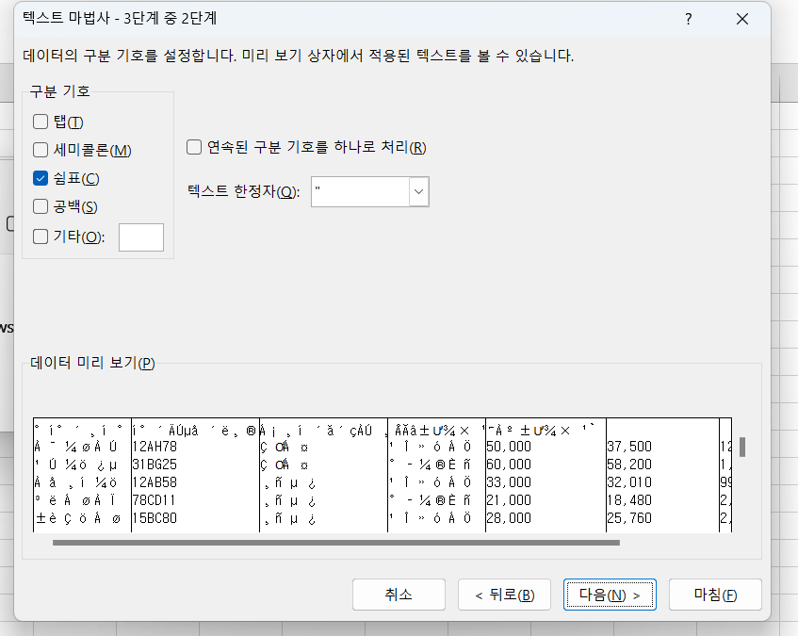Viewport: 798px width, 636px height.
Task: Click preview cell containing 15BC80
Action: [155, 517]
